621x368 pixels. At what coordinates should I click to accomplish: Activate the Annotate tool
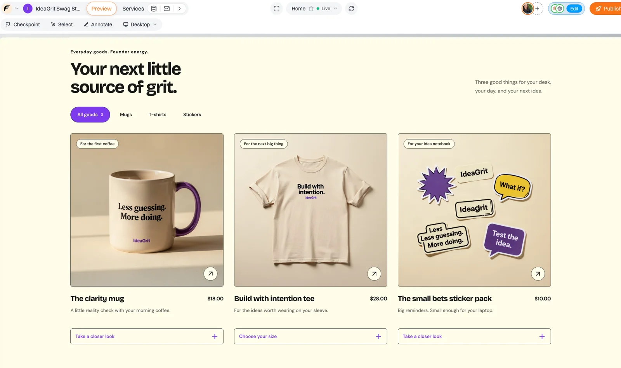(98, 24)
